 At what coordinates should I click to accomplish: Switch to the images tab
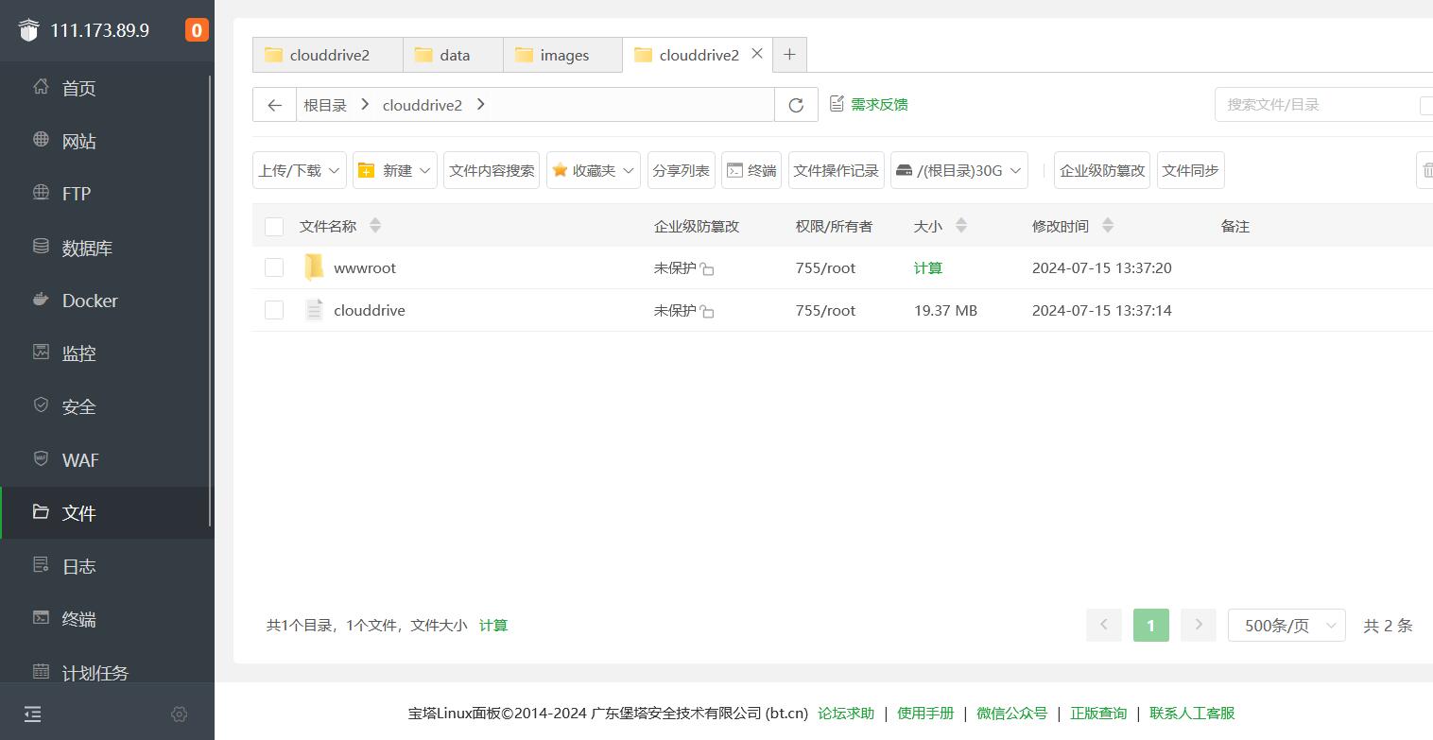tap(562, 55)
